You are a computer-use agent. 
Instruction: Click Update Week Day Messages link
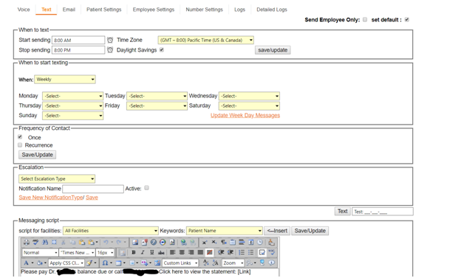[245, 115]
